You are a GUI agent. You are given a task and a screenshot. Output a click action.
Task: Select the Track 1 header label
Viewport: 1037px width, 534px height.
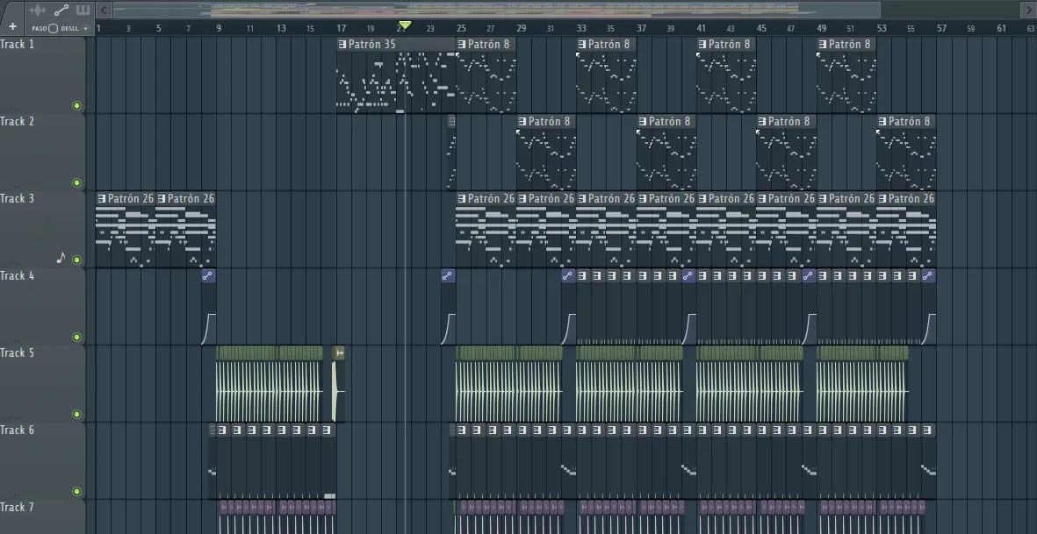pos(18,44)
